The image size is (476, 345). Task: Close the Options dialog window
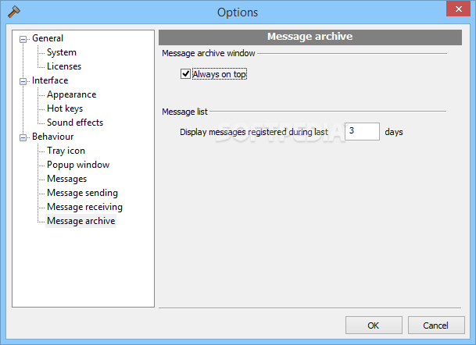(458, 9)
